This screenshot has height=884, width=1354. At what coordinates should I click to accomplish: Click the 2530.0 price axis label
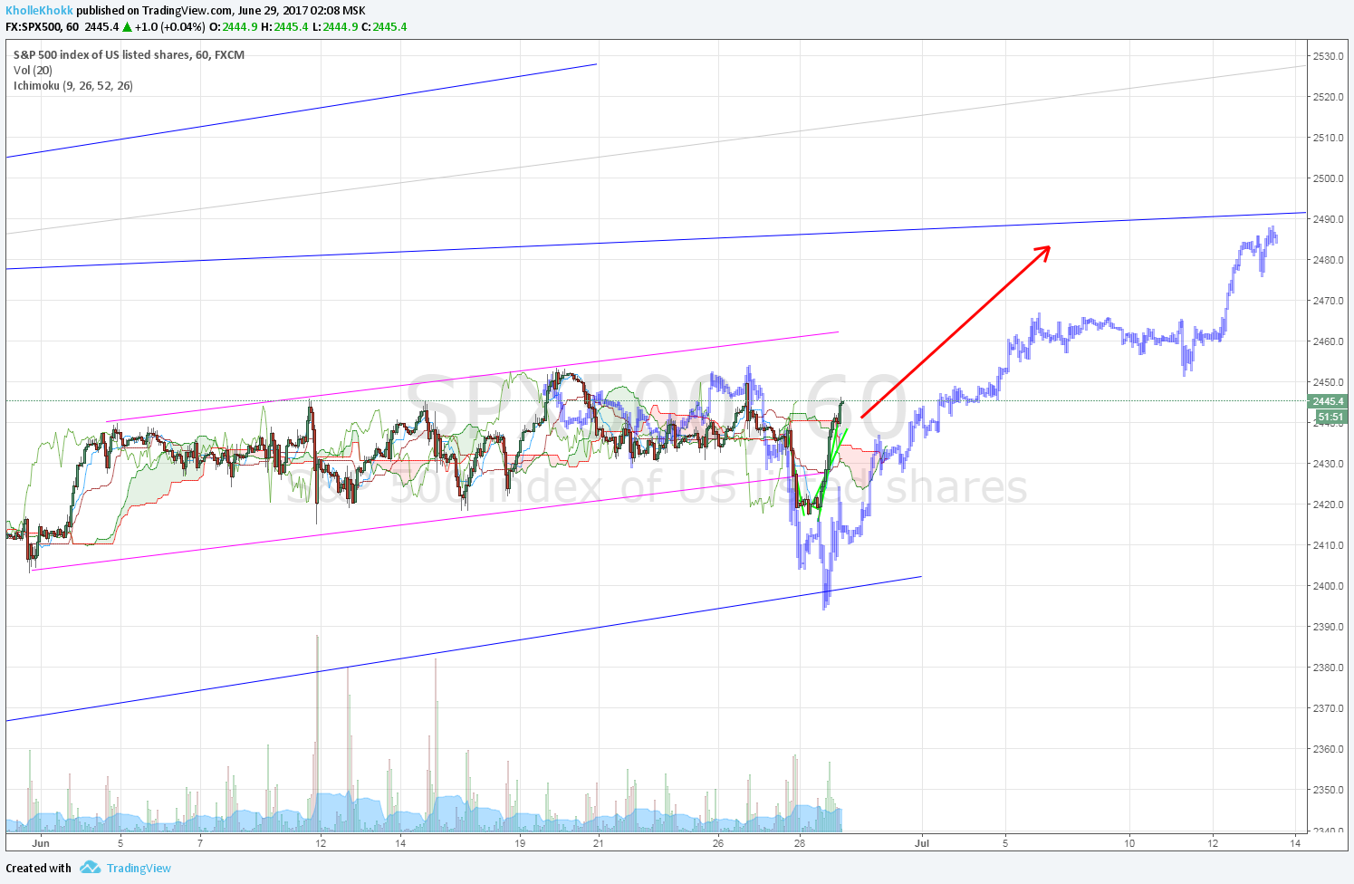tap(1328, 56)
